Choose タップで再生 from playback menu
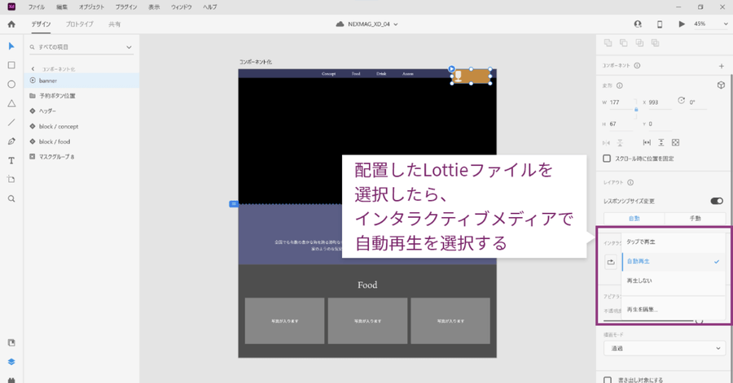This screenshot has width=733, height=383. (x=673, y=242)
